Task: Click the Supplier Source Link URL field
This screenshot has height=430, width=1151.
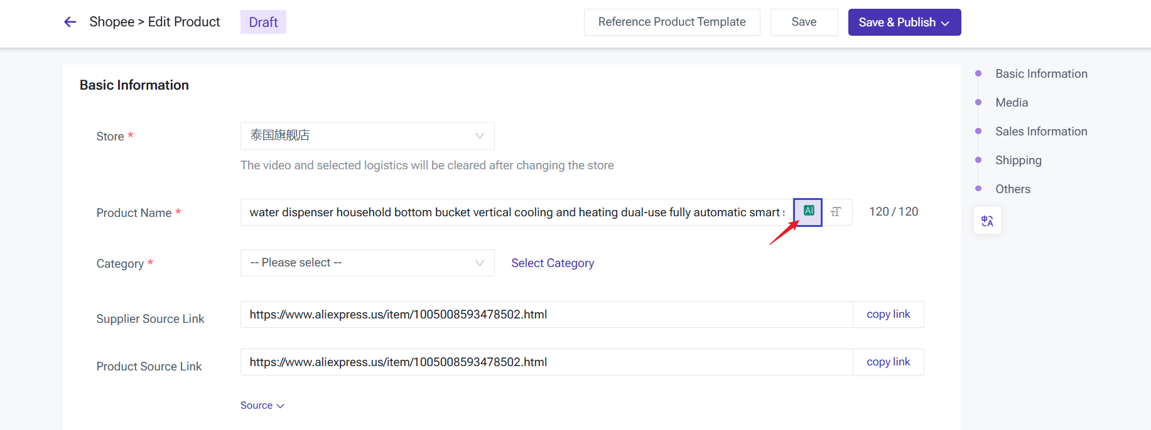Action: [545, 315]
